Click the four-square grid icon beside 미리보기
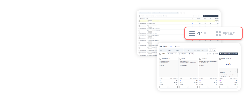Image resolution: width=249 pixels, height=99 pixels. [218, 34]
